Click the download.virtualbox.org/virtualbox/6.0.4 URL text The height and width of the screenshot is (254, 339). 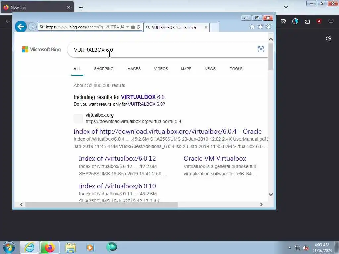(x=133, y=121)
